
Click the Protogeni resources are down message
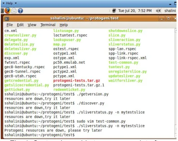click(53, 130)
